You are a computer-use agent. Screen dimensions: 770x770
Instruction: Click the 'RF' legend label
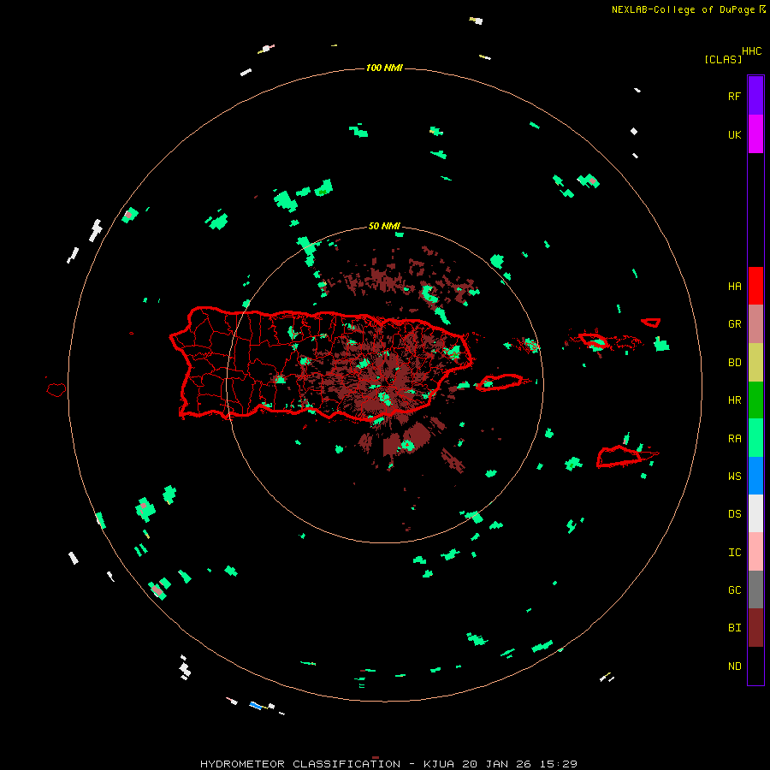(734, 97)
